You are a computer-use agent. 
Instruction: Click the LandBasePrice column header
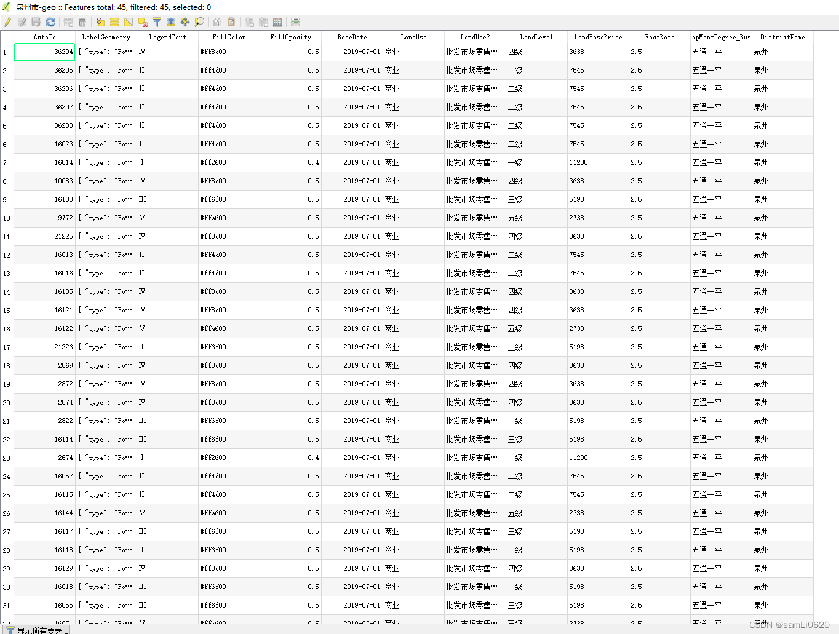tap(598, 37)
